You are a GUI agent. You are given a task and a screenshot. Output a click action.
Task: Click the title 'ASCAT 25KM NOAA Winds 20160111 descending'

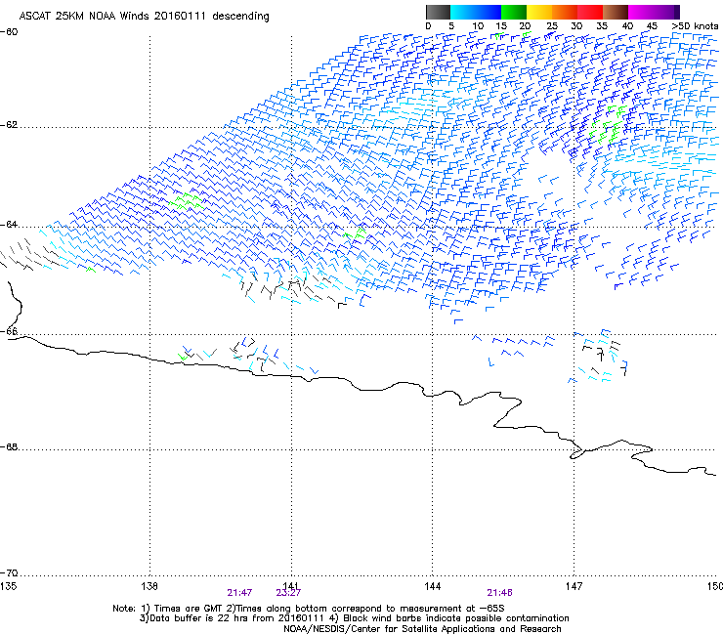click(145, 17)
